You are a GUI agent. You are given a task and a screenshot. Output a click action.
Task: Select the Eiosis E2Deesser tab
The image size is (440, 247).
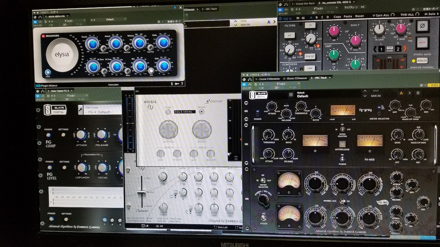295,78
